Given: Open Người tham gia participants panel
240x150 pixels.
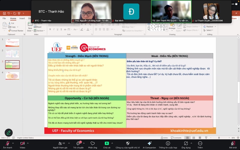Looking at the screenshot, I should [x=60, y=143].
